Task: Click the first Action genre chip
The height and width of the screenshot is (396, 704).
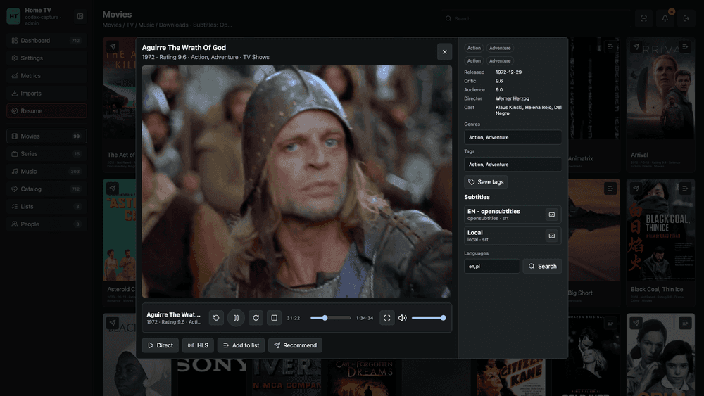Action: 474,48
